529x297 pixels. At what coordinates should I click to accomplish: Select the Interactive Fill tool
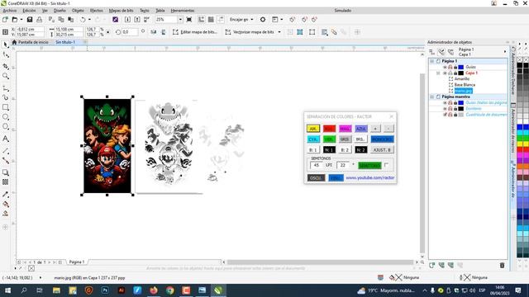6,204
